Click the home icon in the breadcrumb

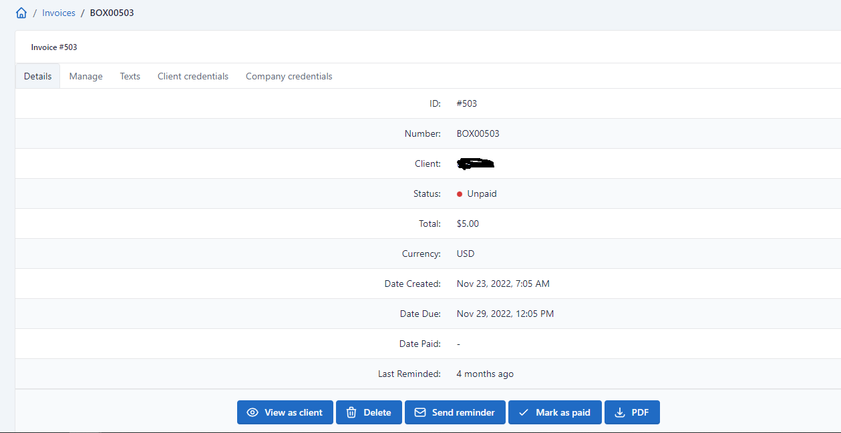tap(20, 12)
